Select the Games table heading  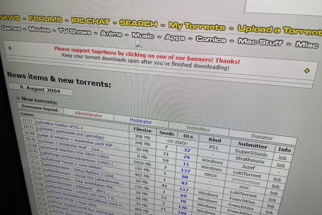[x=27, y=114]
